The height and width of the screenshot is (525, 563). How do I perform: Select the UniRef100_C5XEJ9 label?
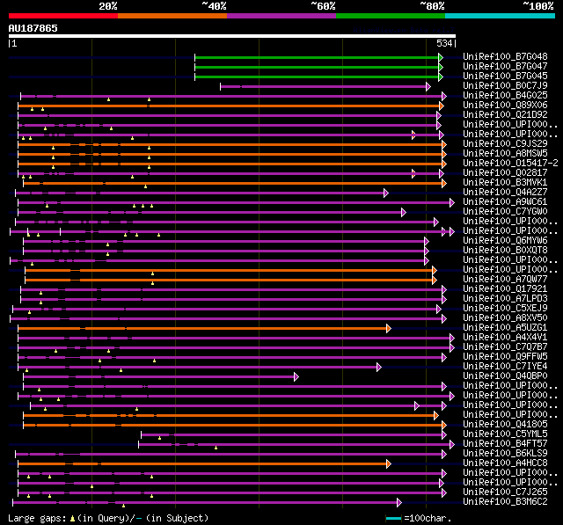pyautogui.click(x=505, y=309)
